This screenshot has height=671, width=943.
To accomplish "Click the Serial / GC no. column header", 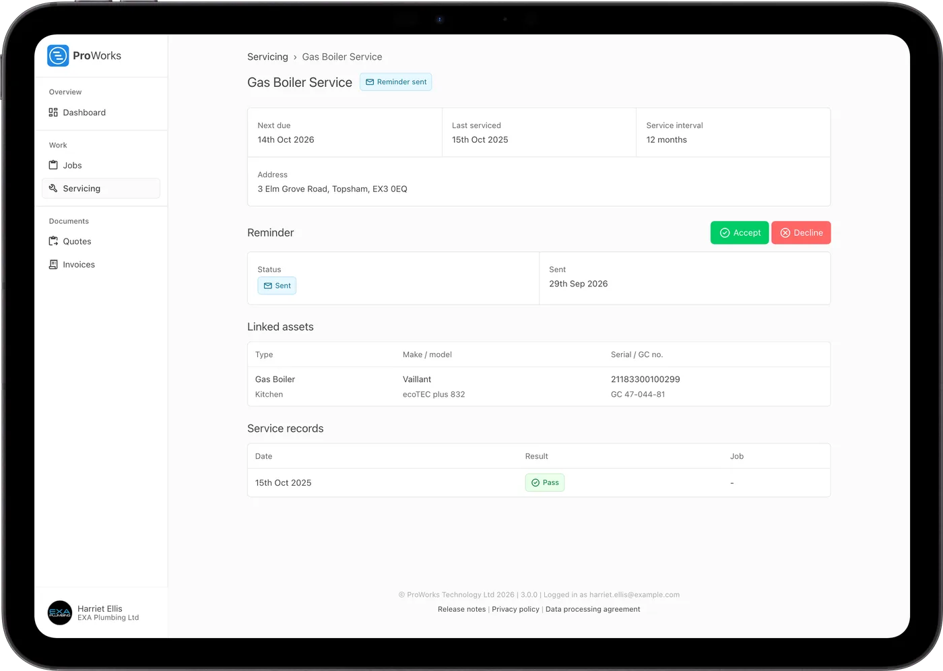I will (637, 354).
